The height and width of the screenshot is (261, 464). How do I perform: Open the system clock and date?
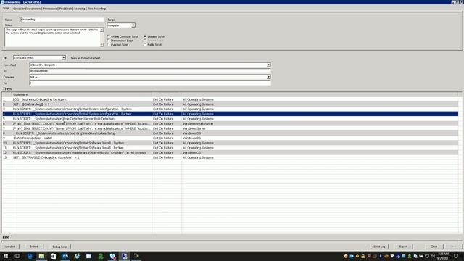tap(443, 256)
